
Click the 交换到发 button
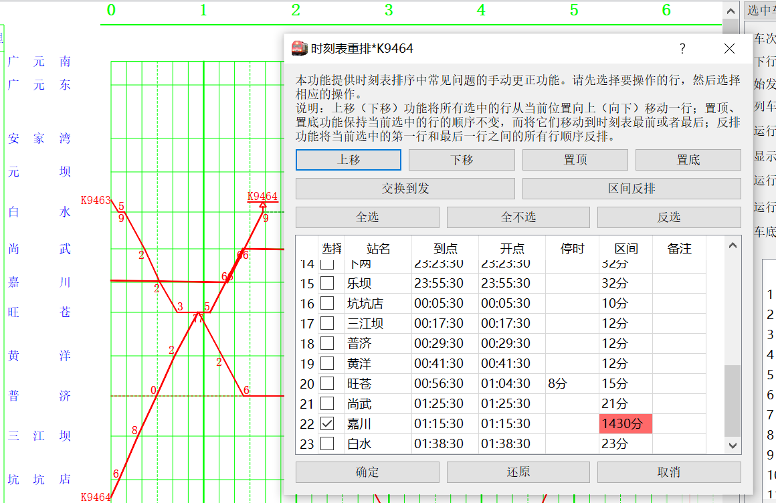pyautogui.click(x=405, y=189)
